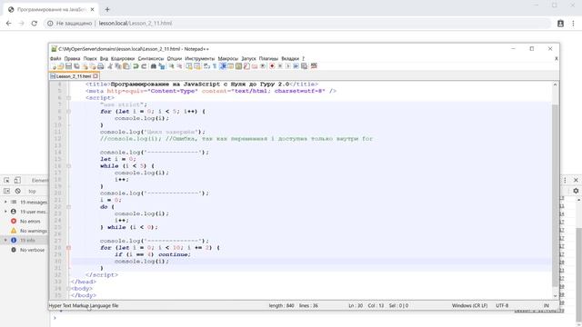Screen dimensions: 582x327
Task: Collapse the first for loop fold marker
Action: 69,112
